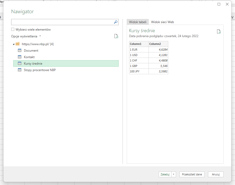Switch to the Widok sieci Web tab
This screenshot has height=185, width=235.
pos(162,22)
